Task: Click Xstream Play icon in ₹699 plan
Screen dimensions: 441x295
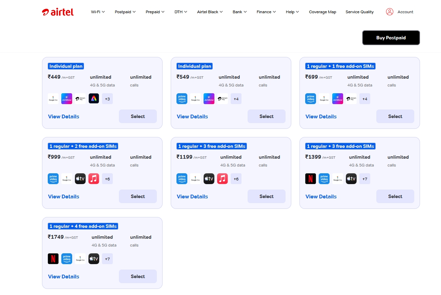Action: tap(351, 99)
